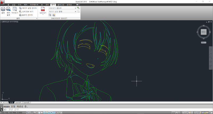Image resolution: width=213 pixels, height=114 pixels.
Task: Jump to first layout tab arrow
Action: pos(1,103)
